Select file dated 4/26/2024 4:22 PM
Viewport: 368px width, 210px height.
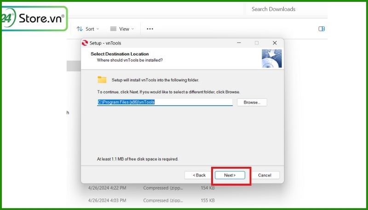click(x=107, y=188)
